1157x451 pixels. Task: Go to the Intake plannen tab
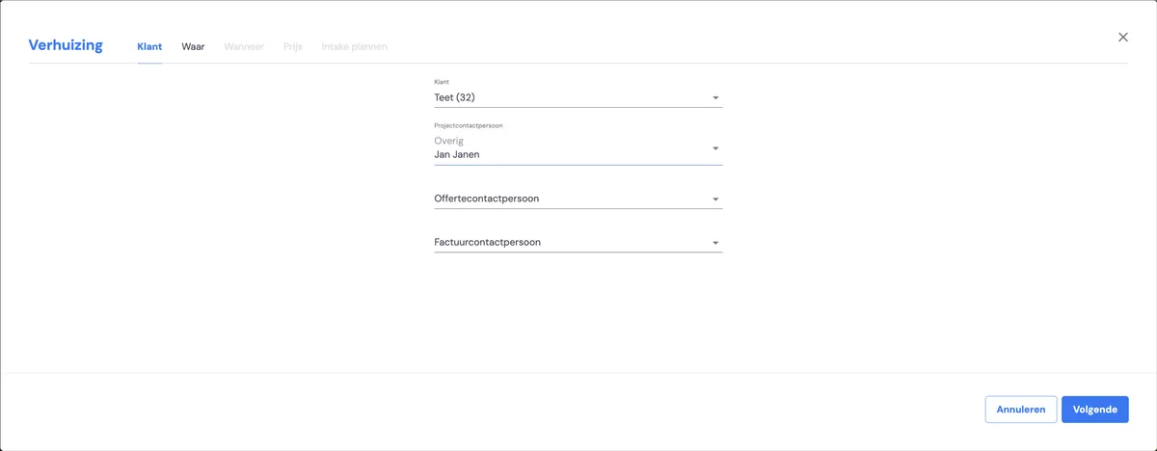(x=355, y=46)
